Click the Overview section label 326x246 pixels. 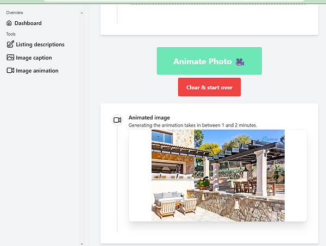click(x=15, y=12)
